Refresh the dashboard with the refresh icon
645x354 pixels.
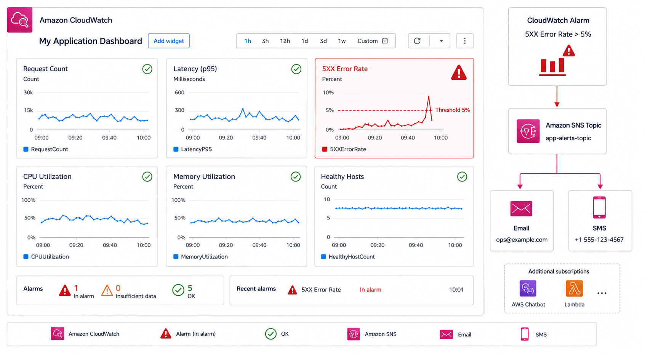(x=418, y=41)
